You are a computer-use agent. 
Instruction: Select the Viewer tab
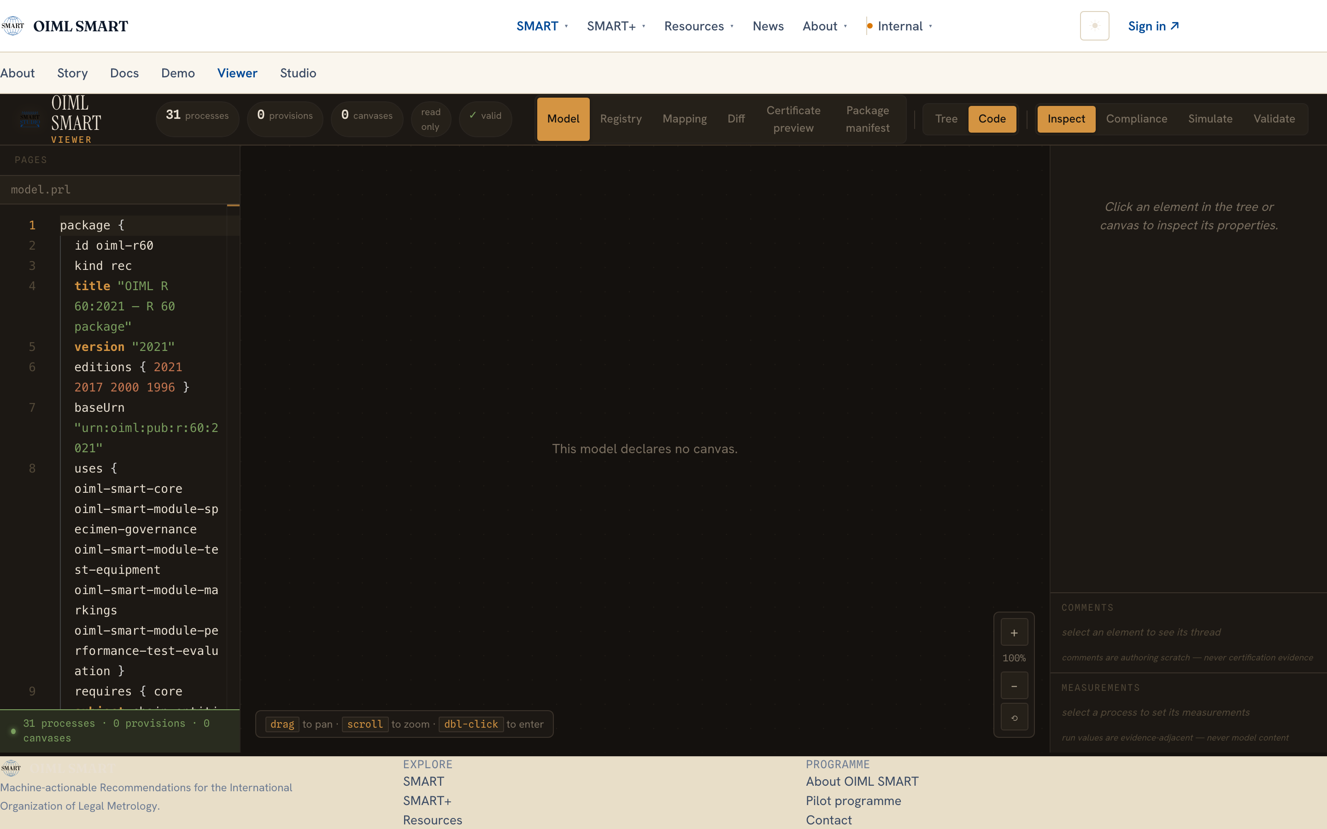(237, 73)
